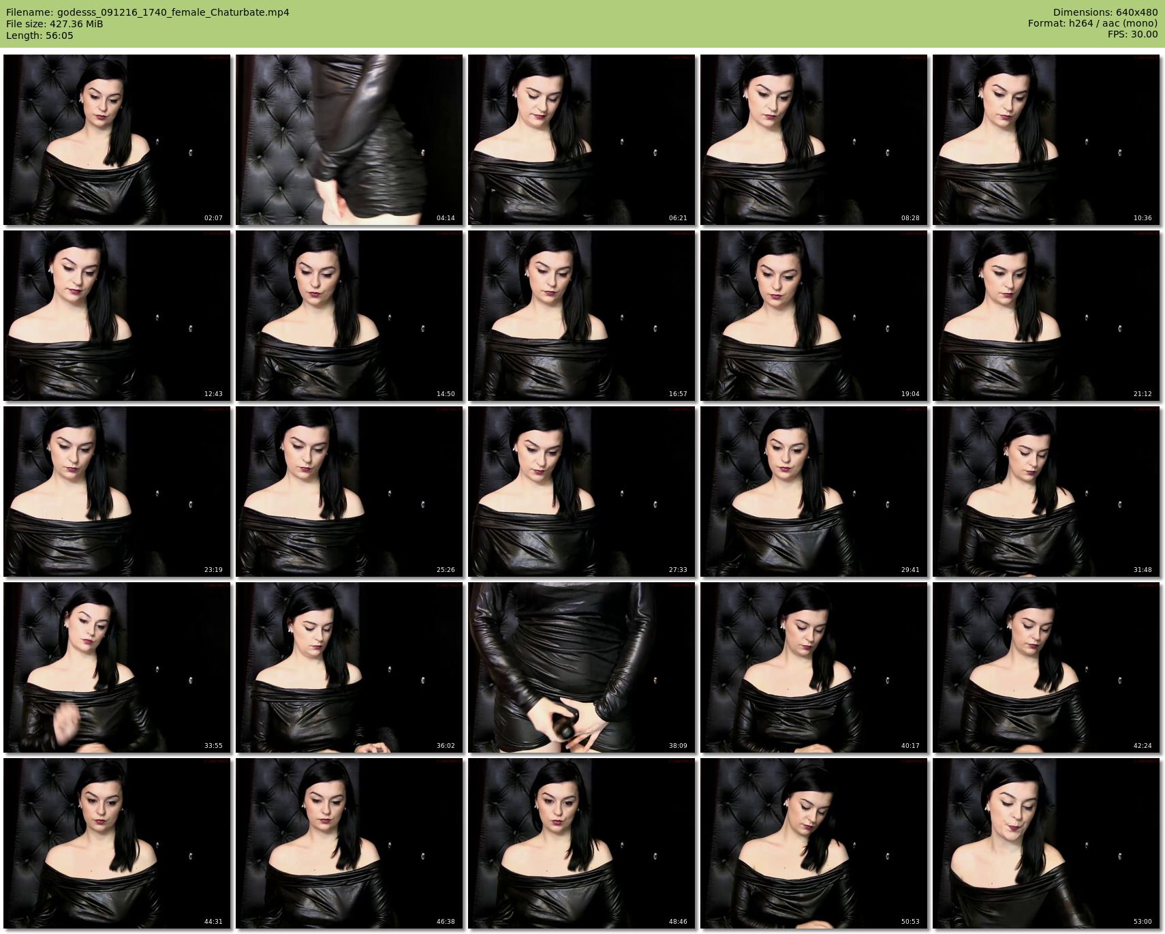
Task: Select the thumbnail timestamped 12:43
Action: click(x=117, y=316)
